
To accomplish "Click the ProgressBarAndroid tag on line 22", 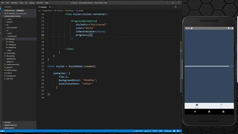I will (x=84, y=21).
